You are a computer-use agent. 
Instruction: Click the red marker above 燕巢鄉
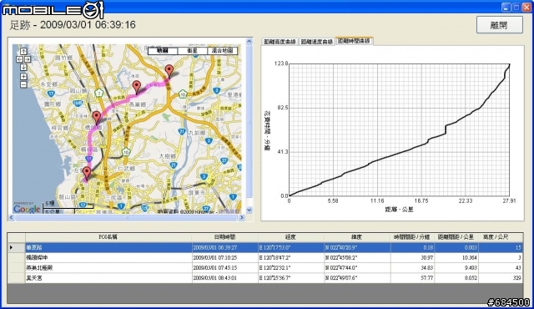pos(137,87)
